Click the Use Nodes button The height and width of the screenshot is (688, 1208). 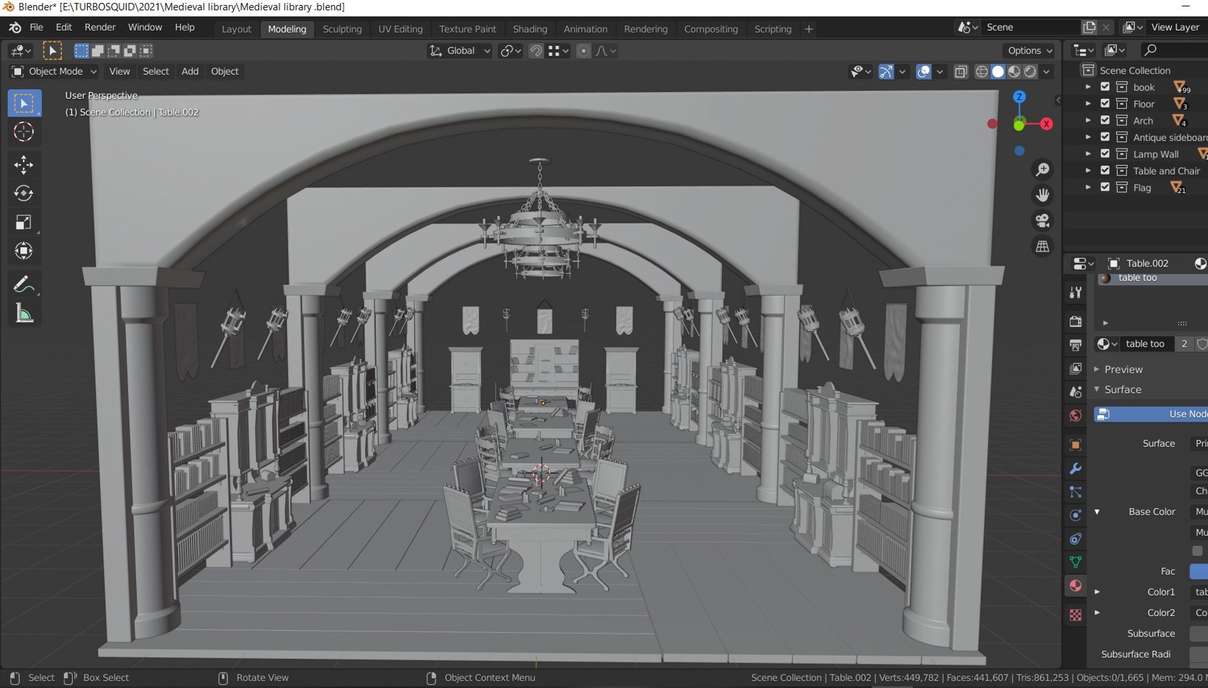point(1151,414)
